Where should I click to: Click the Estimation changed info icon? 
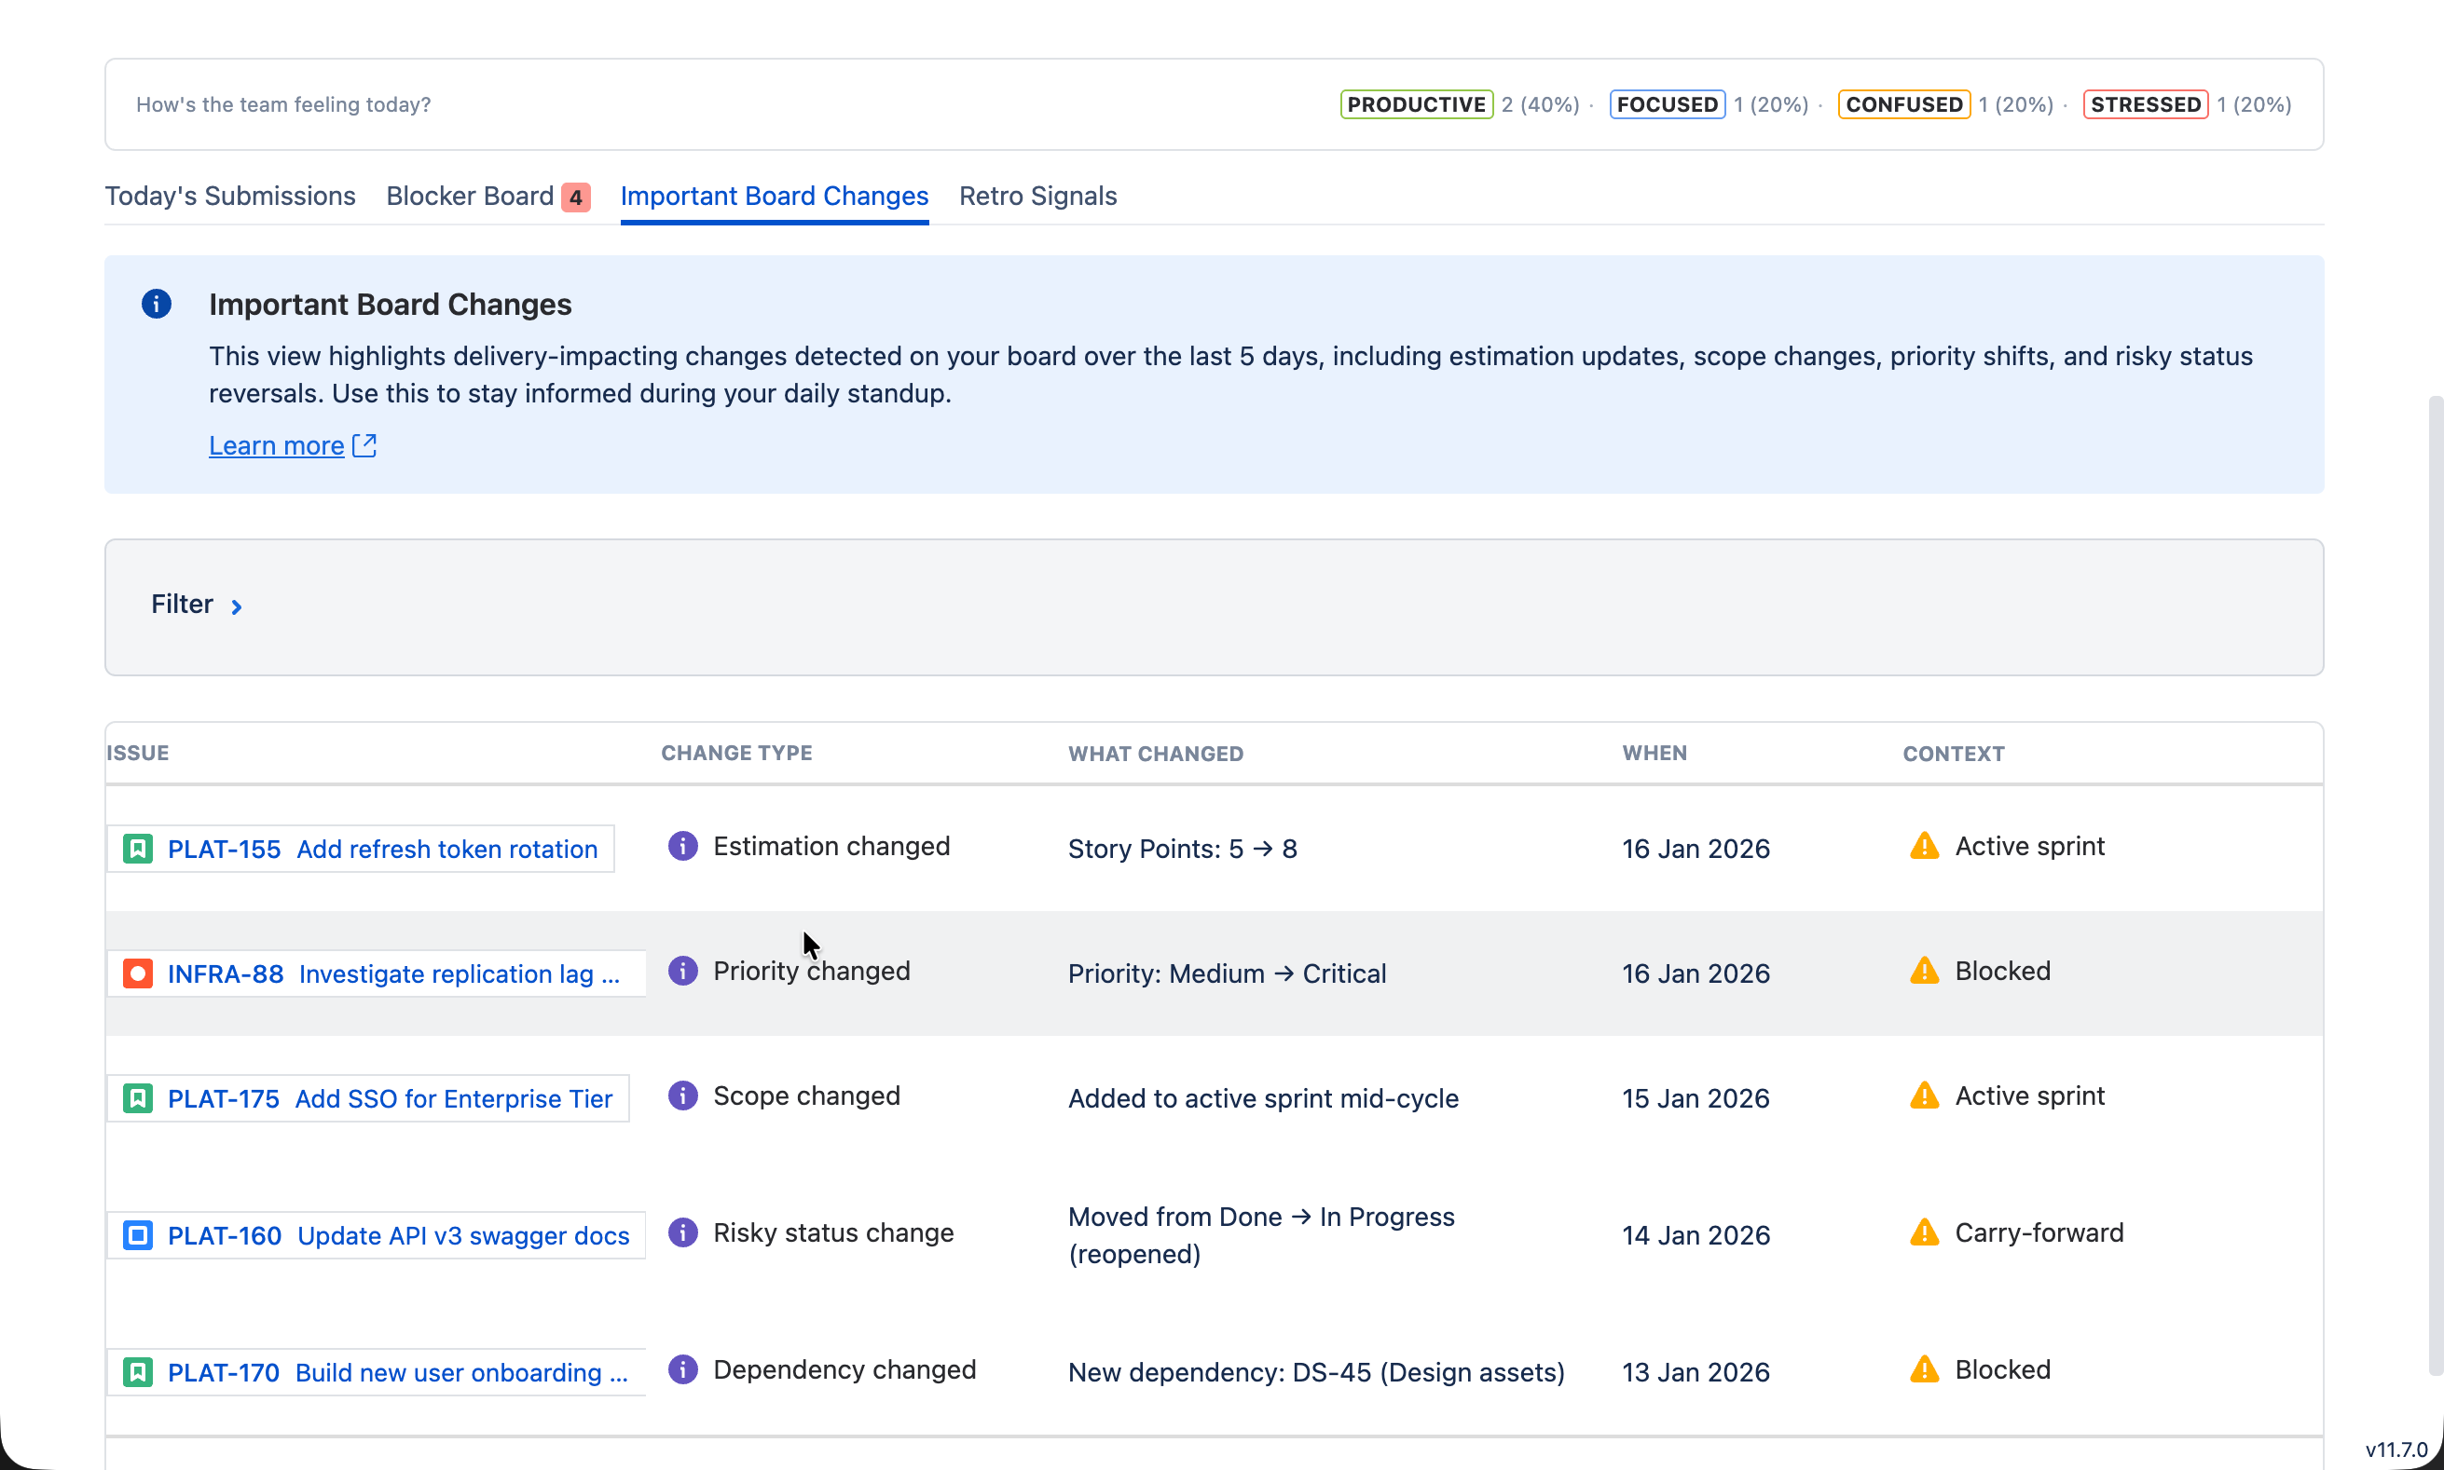[683, 846]
